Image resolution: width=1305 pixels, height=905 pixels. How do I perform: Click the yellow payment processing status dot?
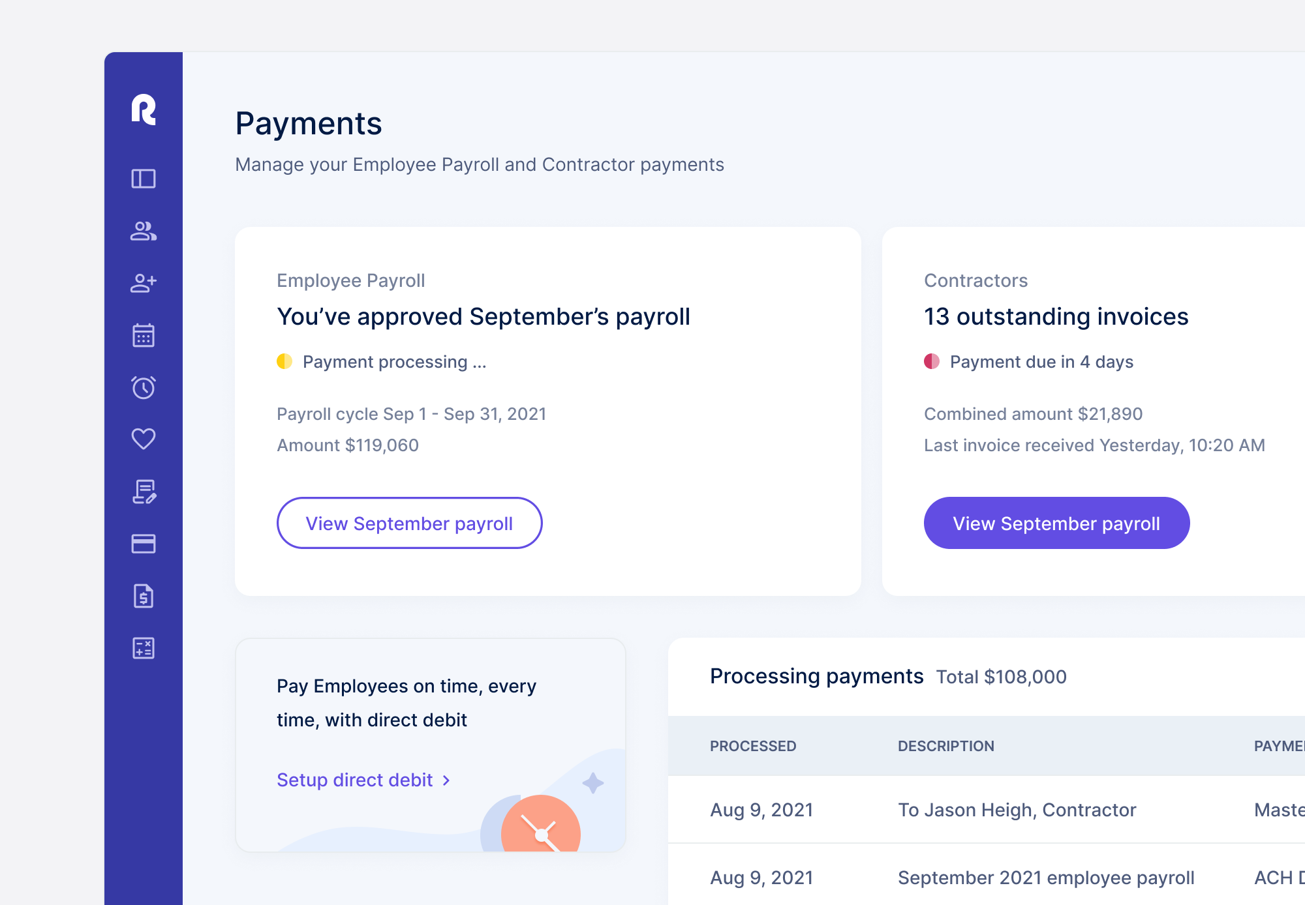(x=284, y=361)
